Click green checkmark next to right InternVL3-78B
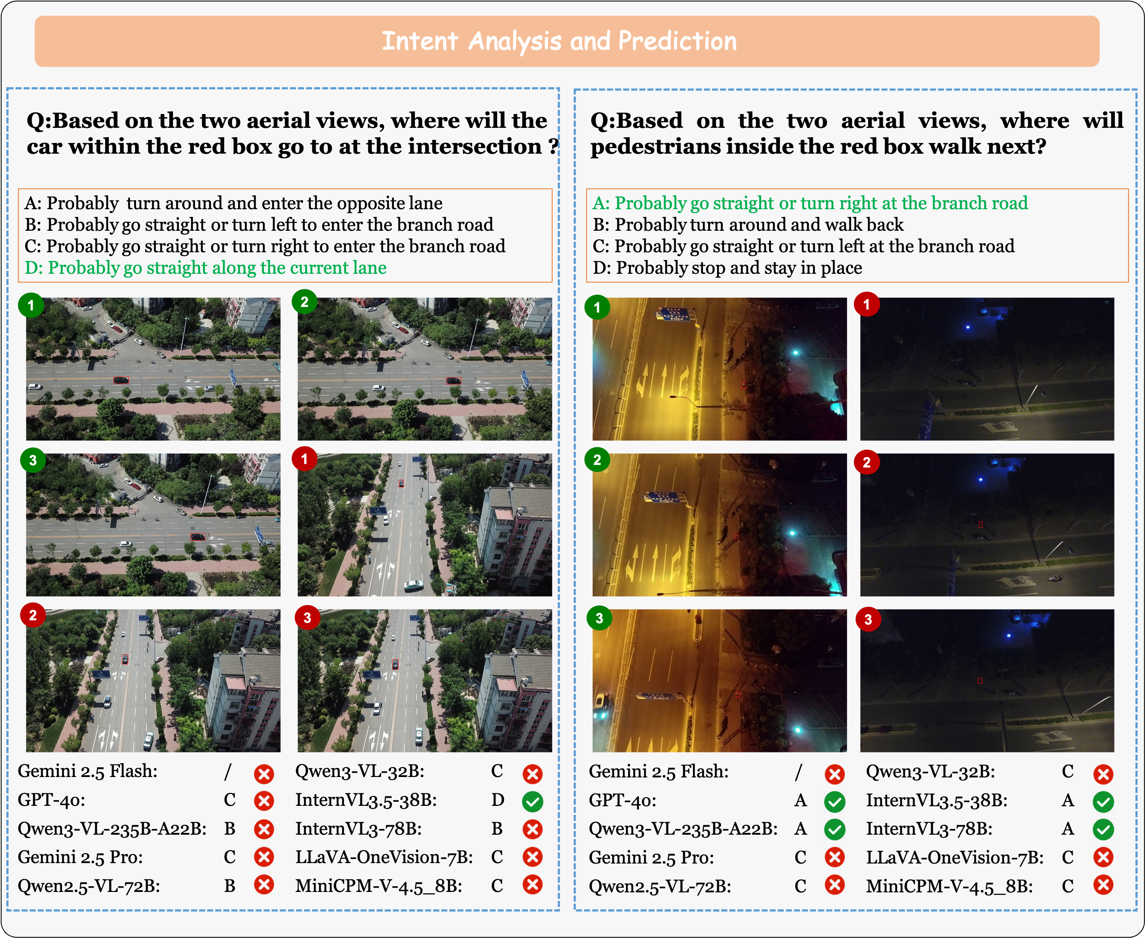 coord(1103,830)
